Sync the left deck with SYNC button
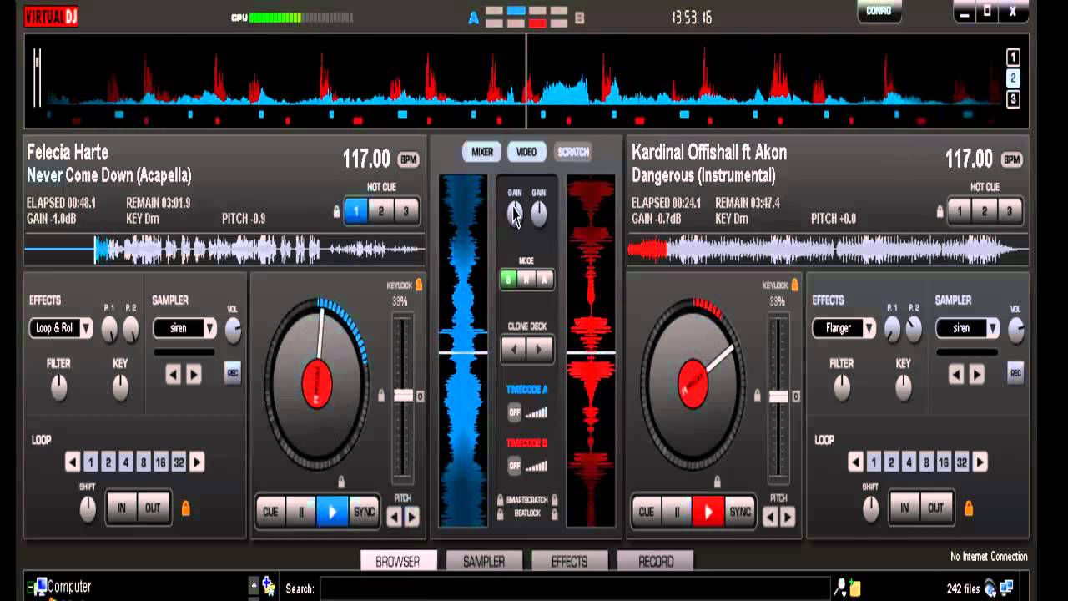The width and height of the screenshot is (1068, 601). point(364,512)
